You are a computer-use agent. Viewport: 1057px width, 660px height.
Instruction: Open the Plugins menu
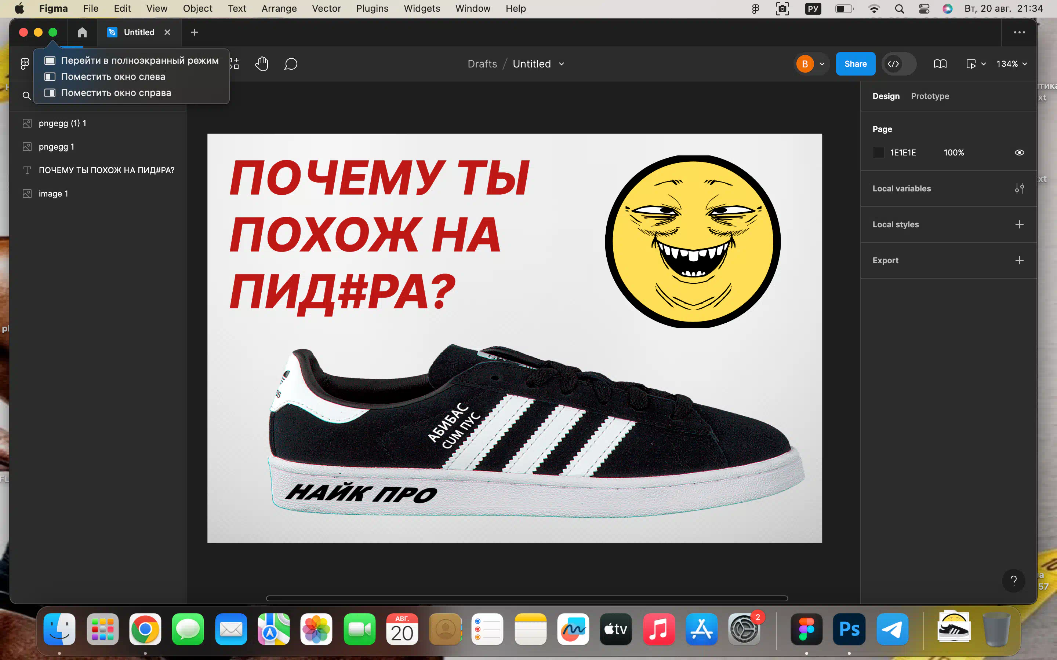click(x=372, y=8)
